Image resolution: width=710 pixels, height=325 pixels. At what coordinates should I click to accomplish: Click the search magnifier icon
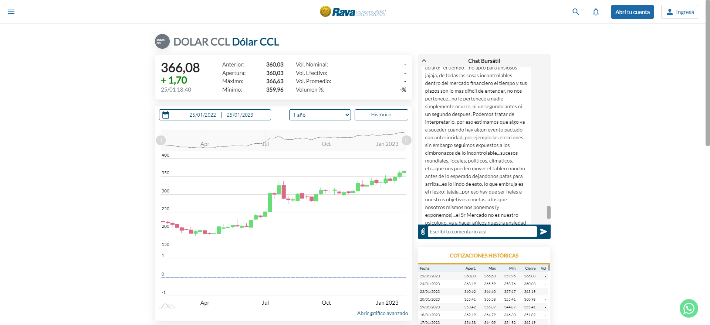576,12
